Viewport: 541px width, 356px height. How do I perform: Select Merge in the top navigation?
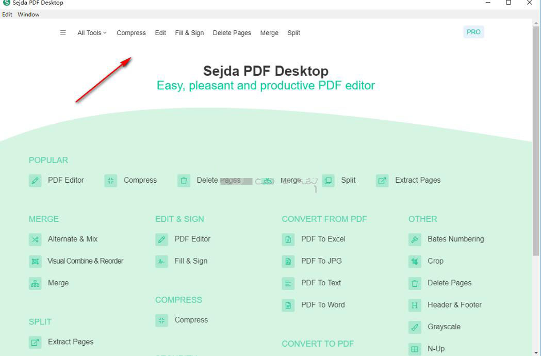(x=269, y=33)
